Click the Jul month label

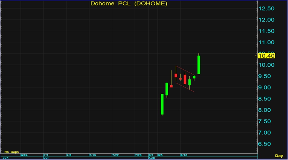point(46,158)
